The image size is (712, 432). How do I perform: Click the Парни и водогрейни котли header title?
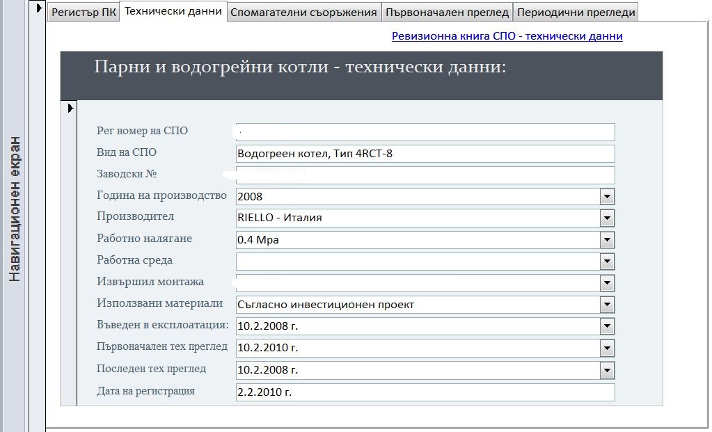(x=300, y=67)
